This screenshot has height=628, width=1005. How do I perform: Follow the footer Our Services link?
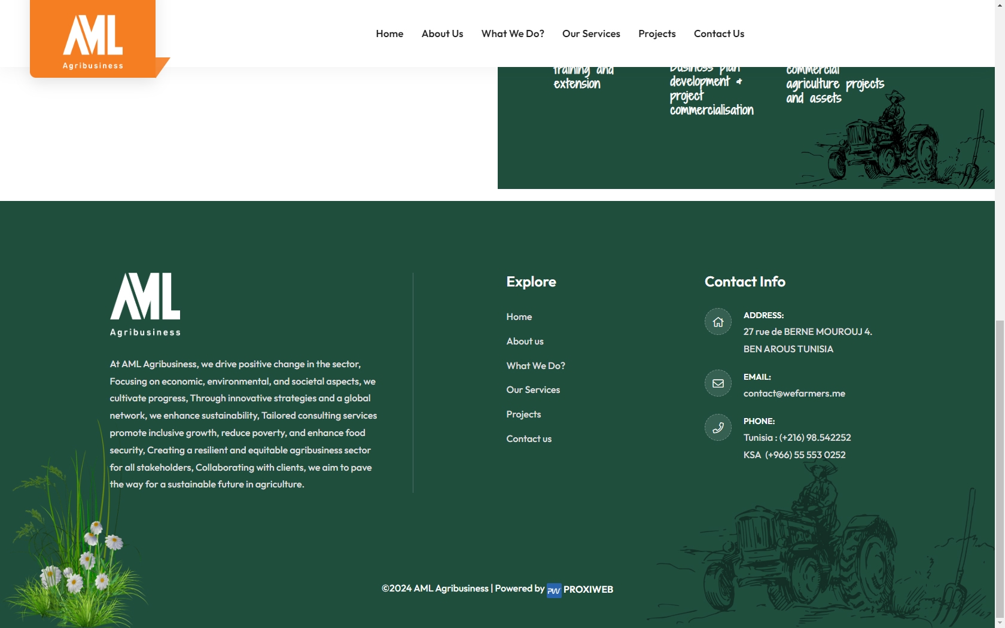pos(533,390)
